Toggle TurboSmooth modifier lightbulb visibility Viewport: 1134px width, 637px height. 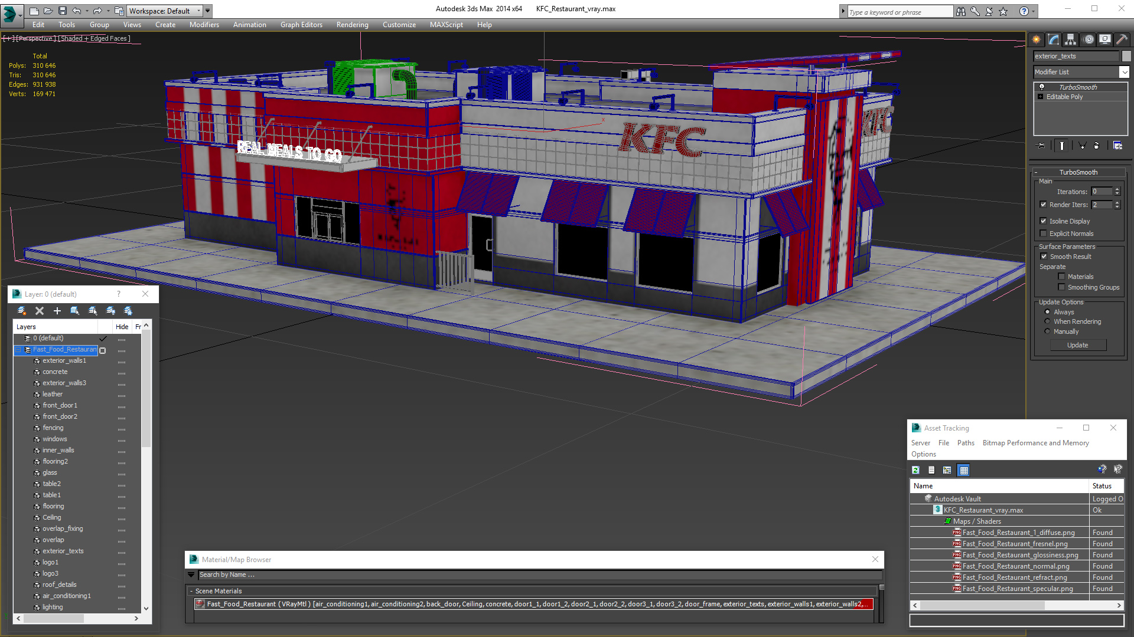pyautogui.click(x=1042, y=87)
